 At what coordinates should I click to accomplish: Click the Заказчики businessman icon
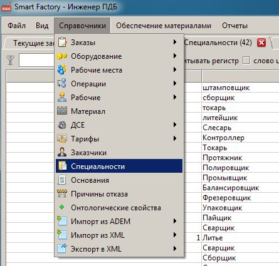click(62, 152)
